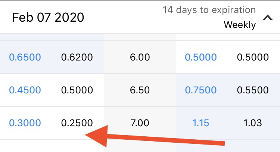Select the Feb 07 2020 expiration date header
The width and height of the screenshot is (280, 152).
(48, 18)
